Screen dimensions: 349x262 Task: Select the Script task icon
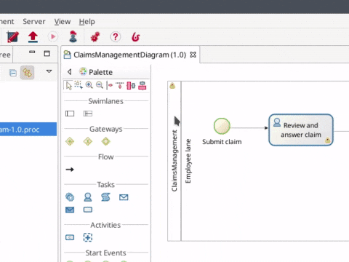point(105,197)
